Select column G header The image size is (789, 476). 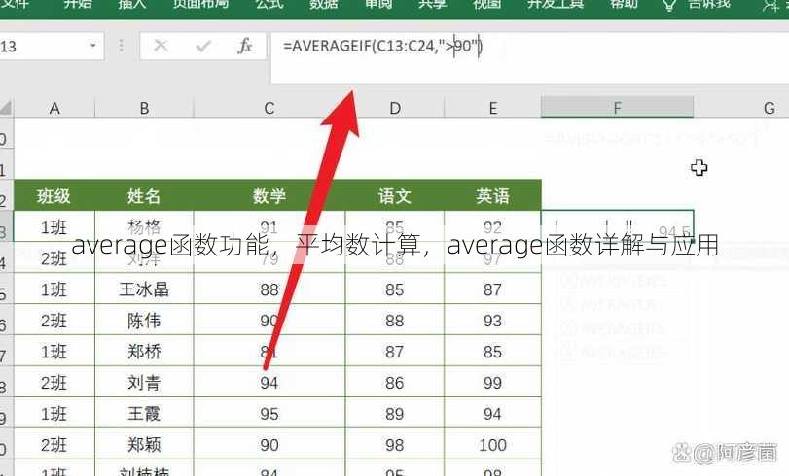[741, 108]
